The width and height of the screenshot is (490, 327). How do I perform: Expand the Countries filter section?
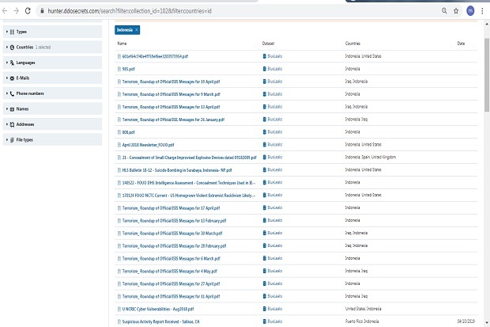pos(52,47)
